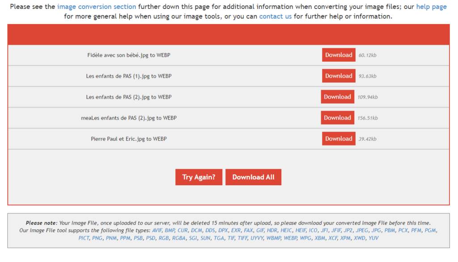The image size is (458, 262).
Task: Visit the help page link
Action: pos(431,7)
